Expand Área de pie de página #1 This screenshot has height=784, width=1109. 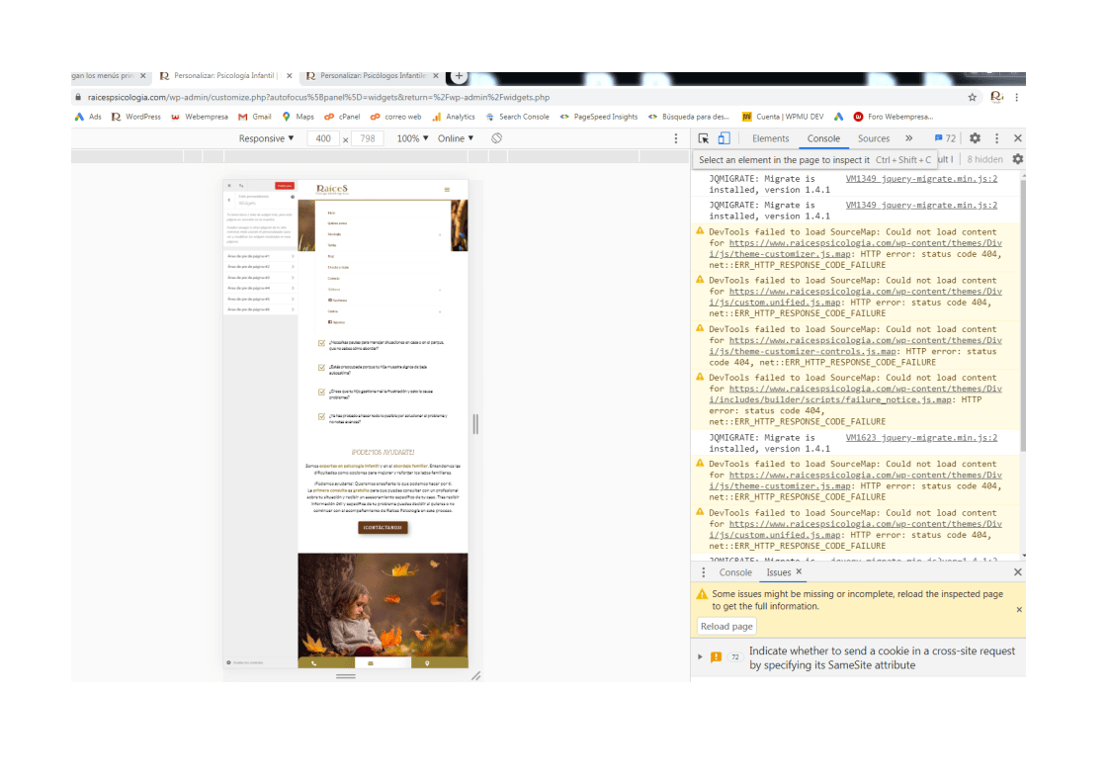coord(260,256)
